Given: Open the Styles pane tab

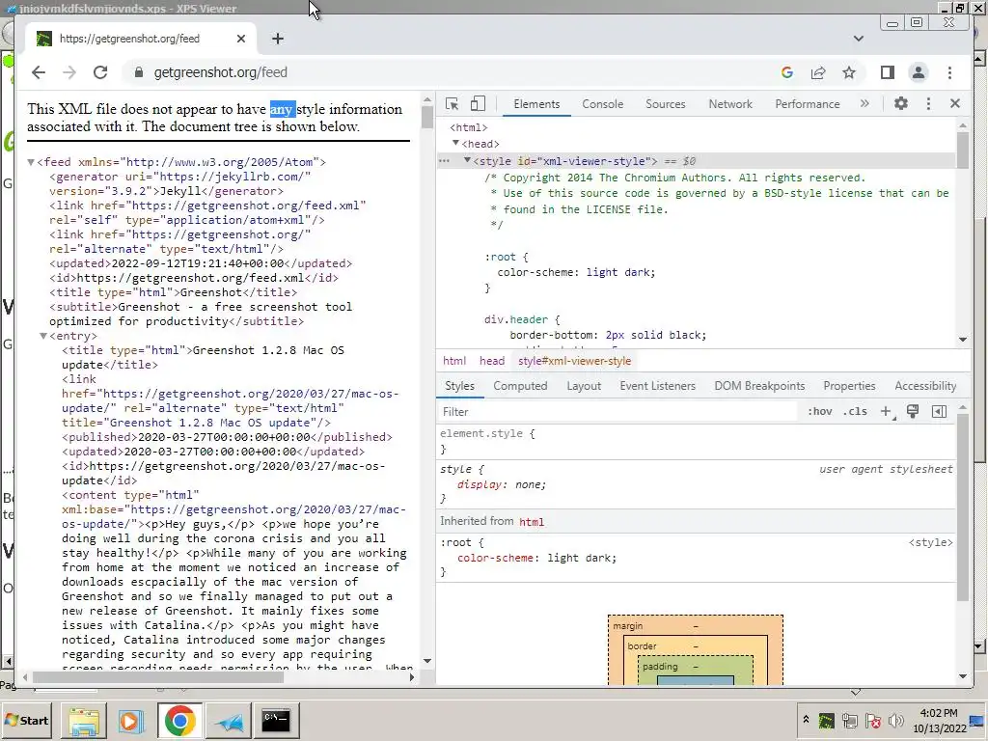Looking at the screenshot, I should (459, 386).
